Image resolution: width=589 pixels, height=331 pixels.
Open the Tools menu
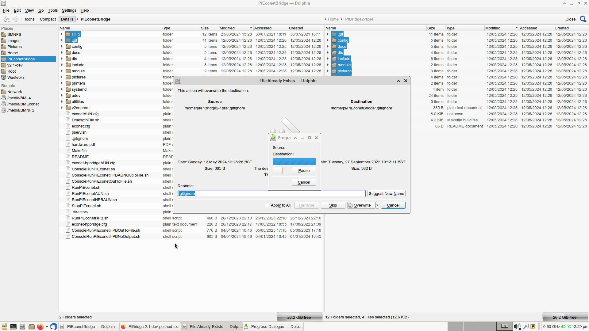(52, 10)
